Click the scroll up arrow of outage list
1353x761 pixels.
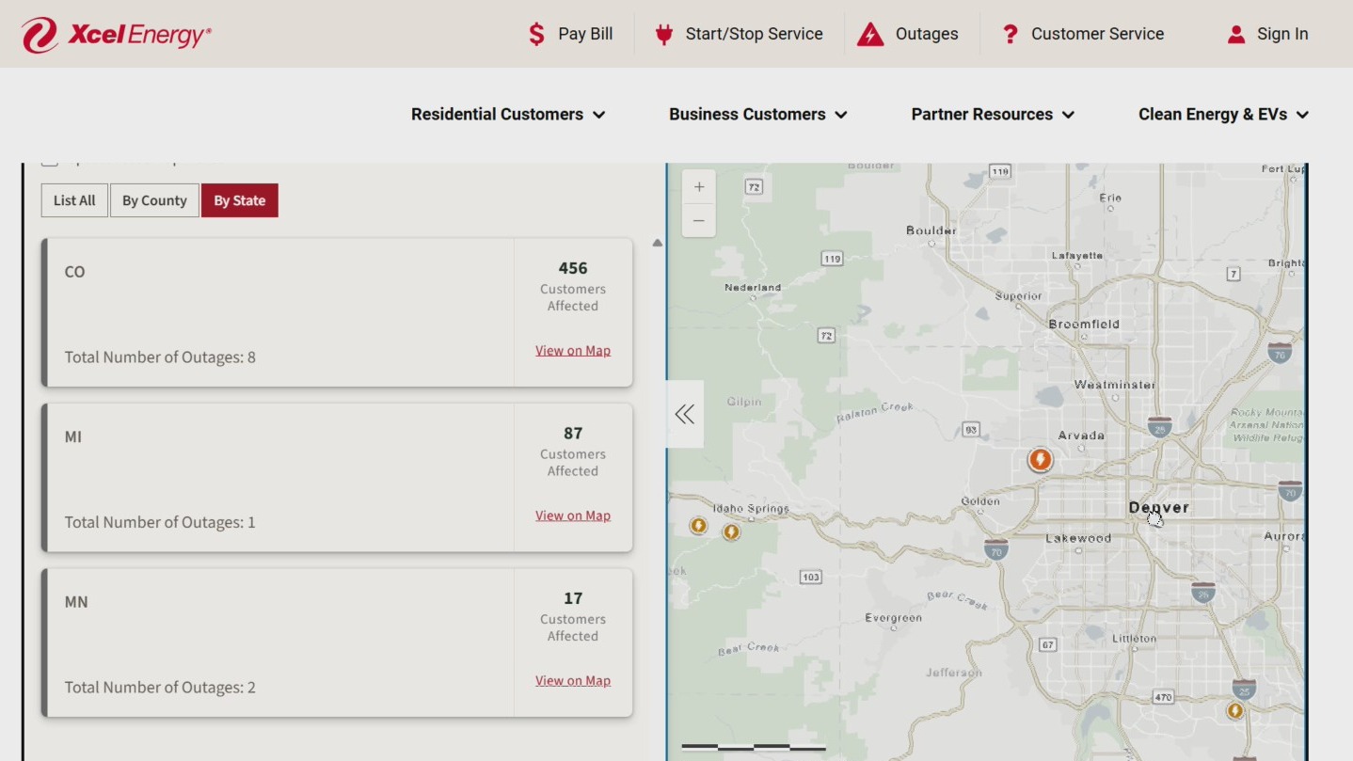658,243
